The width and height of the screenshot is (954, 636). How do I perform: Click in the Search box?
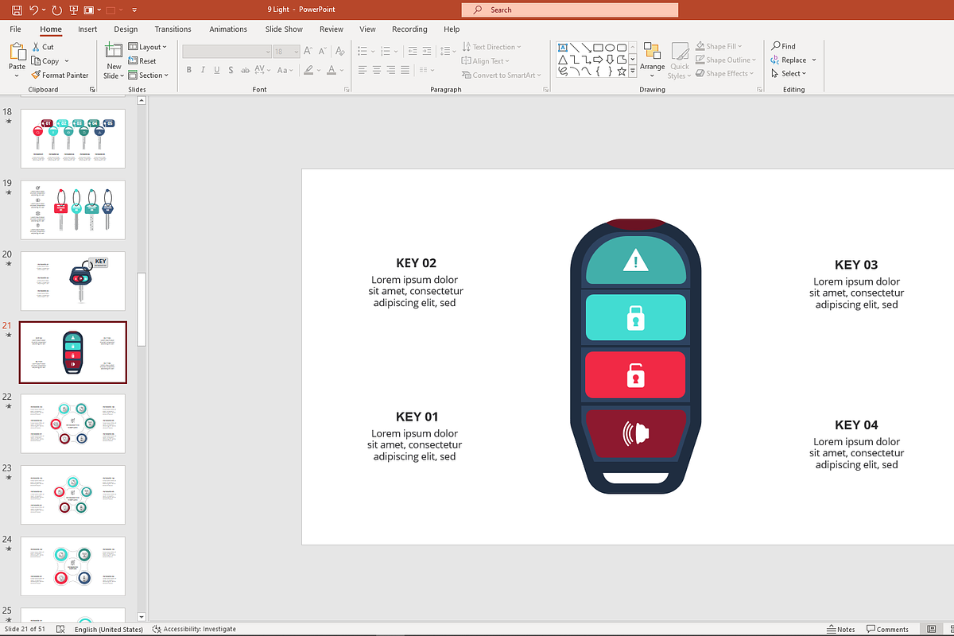(x=569, y=10)
